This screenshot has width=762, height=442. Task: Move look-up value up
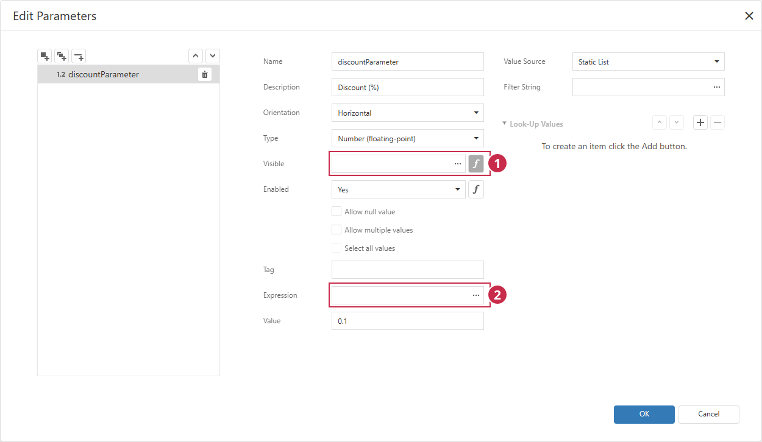coord(660,122)
